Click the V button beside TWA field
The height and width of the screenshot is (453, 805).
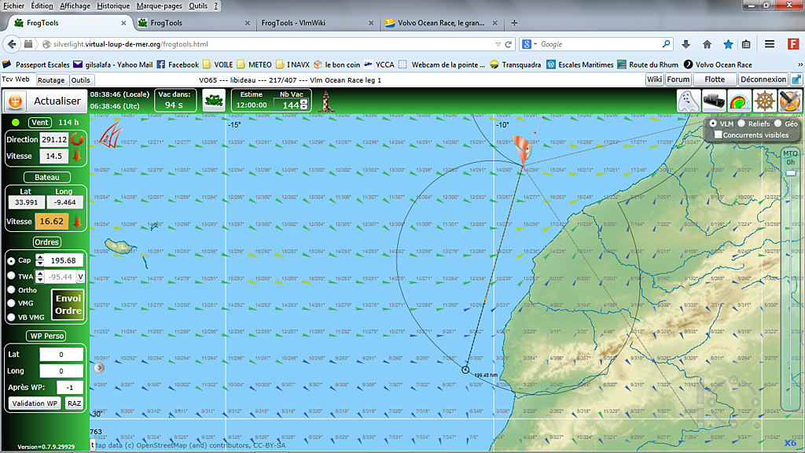click(81, 277)
